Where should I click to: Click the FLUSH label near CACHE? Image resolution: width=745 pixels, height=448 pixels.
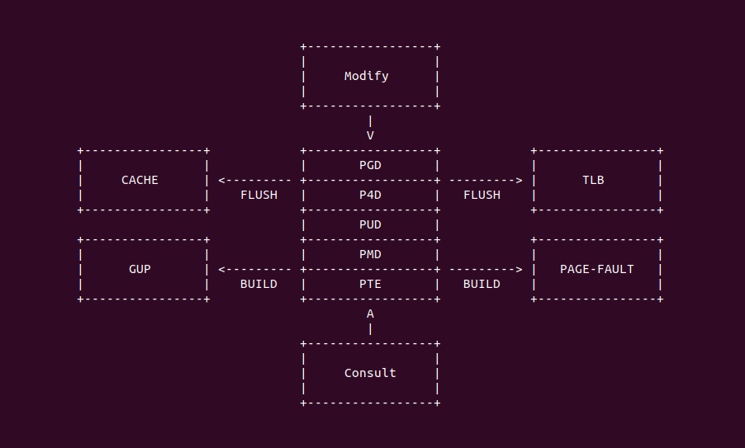point(259,195)
